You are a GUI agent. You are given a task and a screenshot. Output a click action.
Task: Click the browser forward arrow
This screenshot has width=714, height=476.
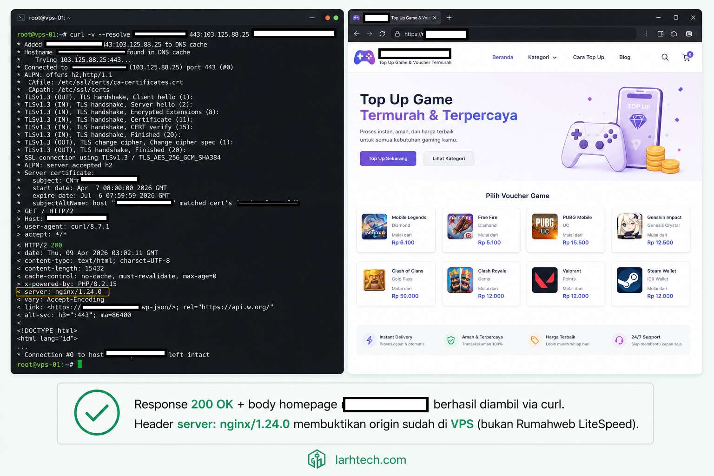coord(370,34)
